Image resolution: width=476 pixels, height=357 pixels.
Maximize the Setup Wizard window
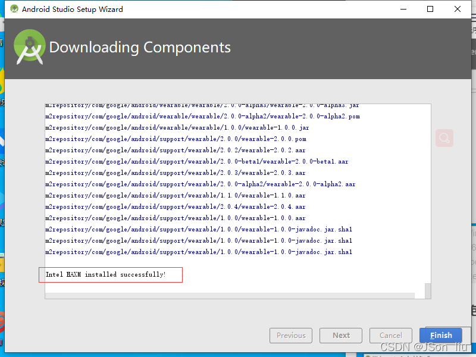pyautogui.click(x=430, y=9)
